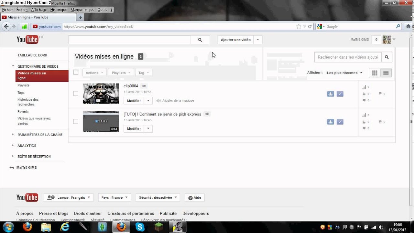Click the YouTube logo in the header
The image size is (414, 233).
click(27, 39)
